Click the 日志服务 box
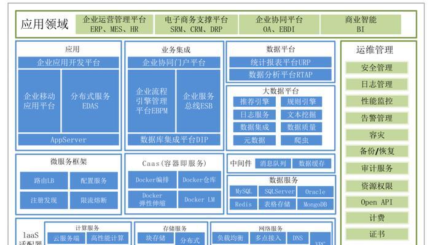 (x=254, y=115)
